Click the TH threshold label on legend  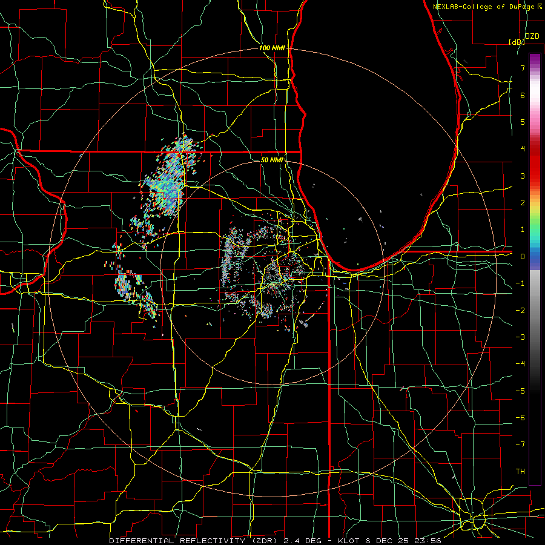pos(520,471)
